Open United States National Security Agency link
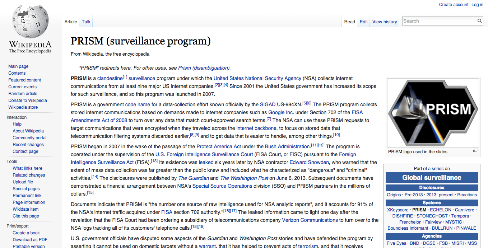This screenshot has width=488, height=248. pyautogui.click(x=257, y=78)
